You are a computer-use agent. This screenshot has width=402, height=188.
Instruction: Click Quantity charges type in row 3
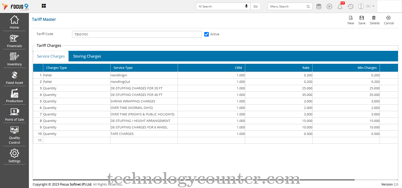click(77, 88)
